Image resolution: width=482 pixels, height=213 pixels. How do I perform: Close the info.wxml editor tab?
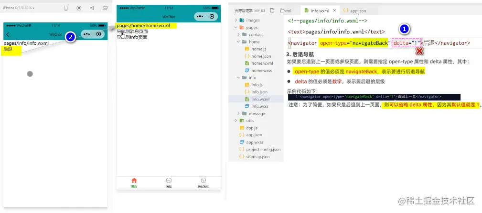[334, 10]
